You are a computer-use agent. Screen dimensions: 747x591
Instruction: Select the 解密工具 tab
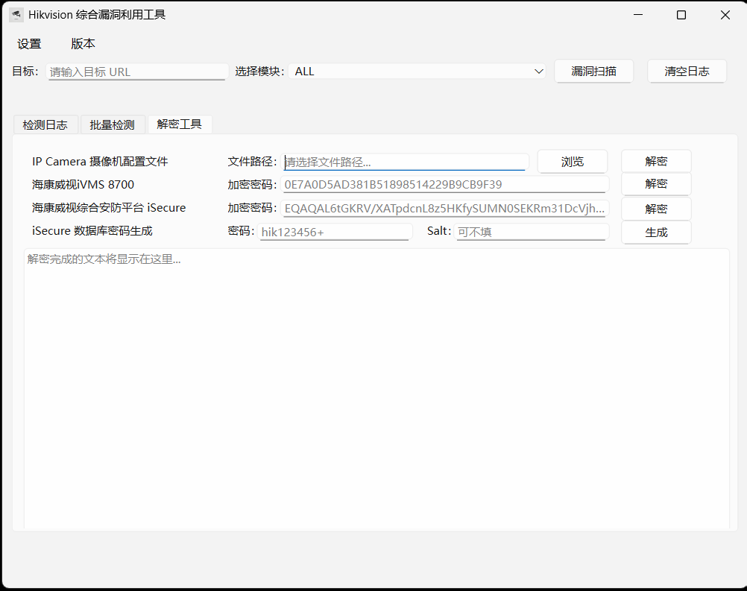[x=180, y=124]
